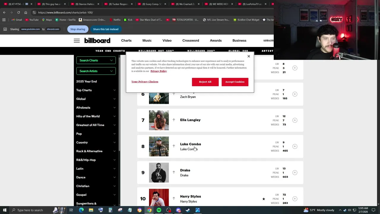
Task: Open the Charts nav menu
Action: [x=126, y=40]
